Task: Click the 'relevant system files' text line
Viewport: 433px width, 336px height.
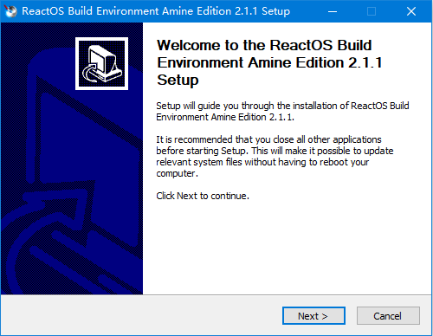Action: pos(262,162)
